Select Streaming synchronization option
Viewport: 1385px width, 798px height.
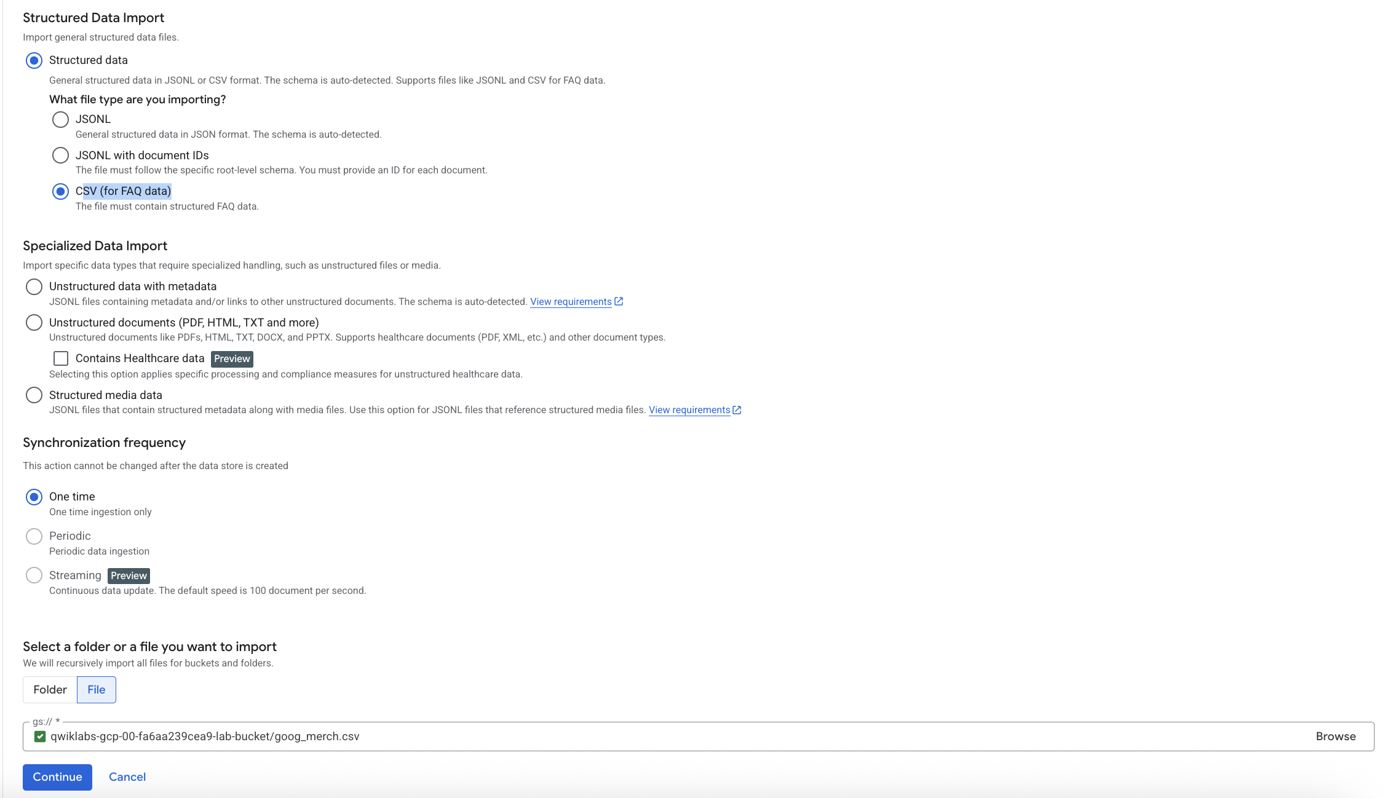coord(34,575)
